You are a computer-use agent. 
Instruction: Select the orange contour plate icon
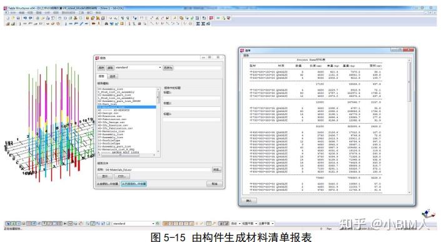(93, 24)
